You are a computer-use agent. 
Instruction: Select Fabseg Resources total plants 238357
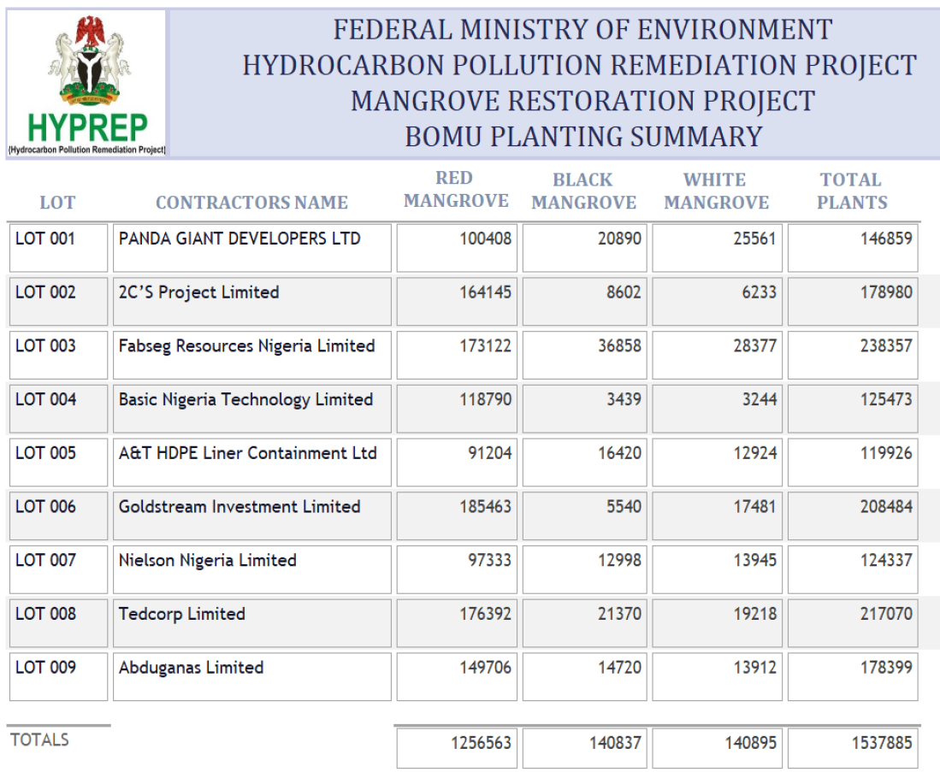(853, 354)
